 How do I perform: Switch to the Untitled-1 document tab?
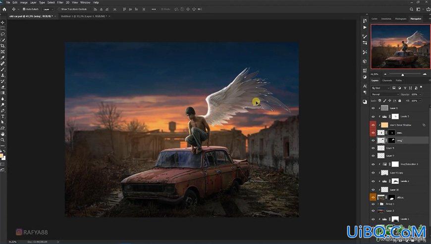tap(84, 16)
